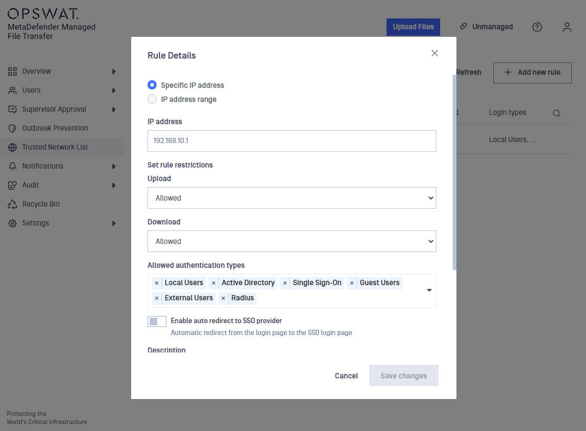Image resolution: width=586 pixels, height=431 pixels.
Task: Click the Outbreak Prevention shield icon
Action: tap(12, 128)
